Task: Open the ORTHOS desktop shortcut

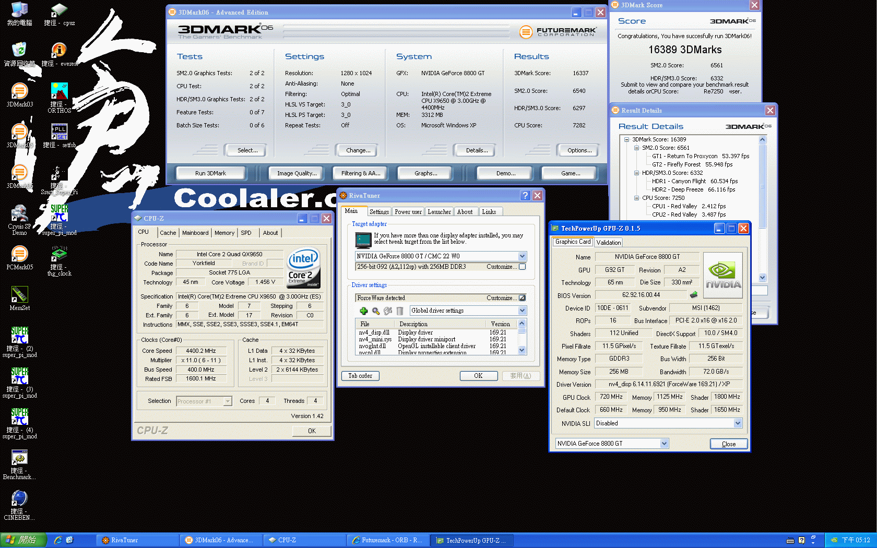Action: tap(59, 98)
